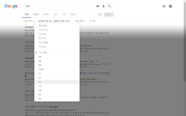Open the Google apps grid icon

click(x=164, y=6)
